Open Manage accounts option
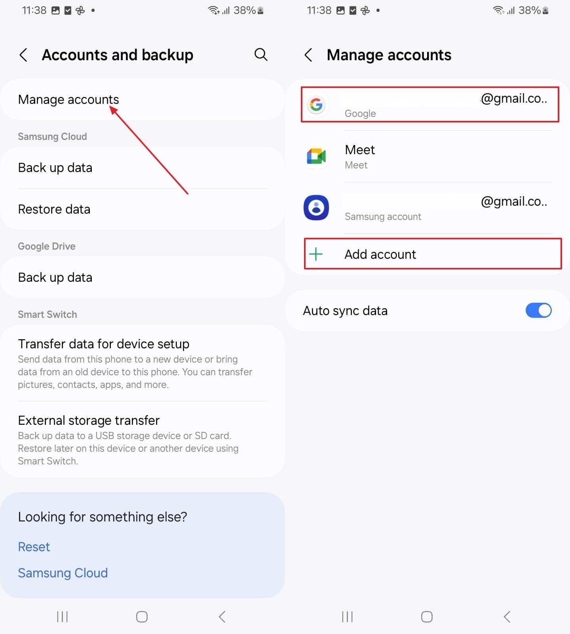 click(x=142, y=99)
